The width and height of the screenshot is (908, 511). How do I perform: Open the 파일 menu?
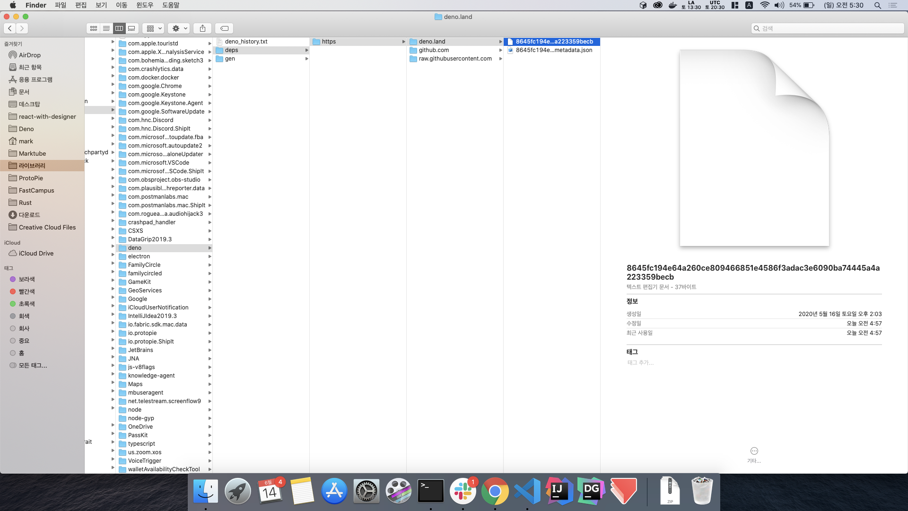point(61,5)
